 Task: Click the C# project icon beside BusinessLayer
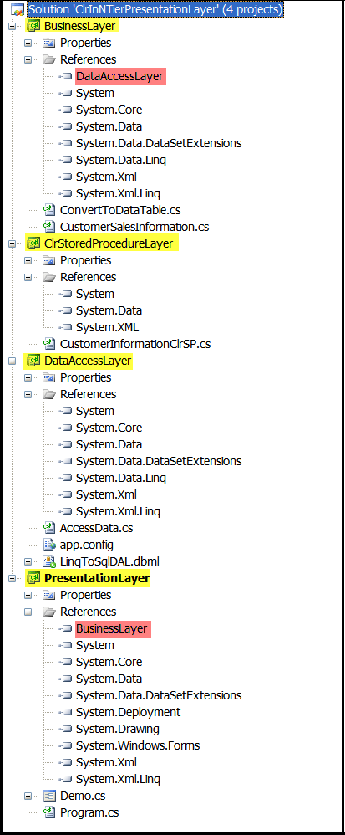pyautogui.click(x=33, y=26)
